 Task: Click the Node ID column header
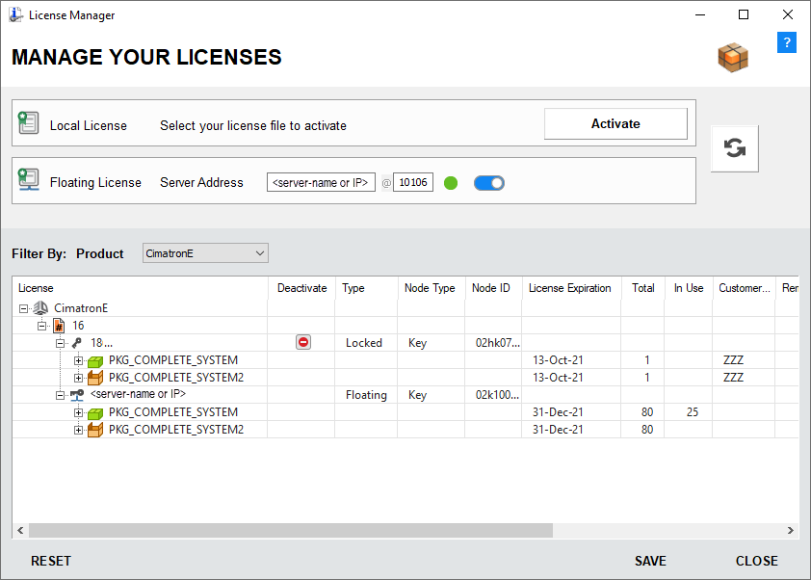click(493, 288)
